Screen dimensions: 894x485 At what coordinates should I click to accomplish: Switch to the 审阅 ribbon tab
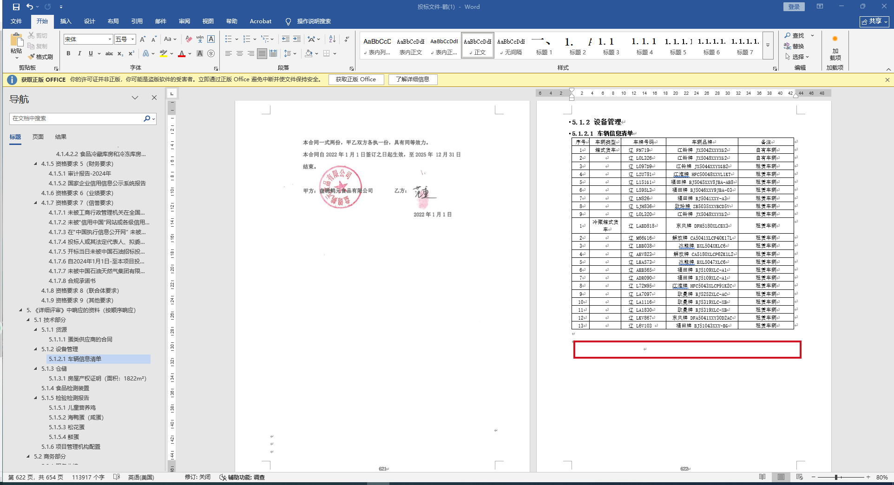[184, 21]
